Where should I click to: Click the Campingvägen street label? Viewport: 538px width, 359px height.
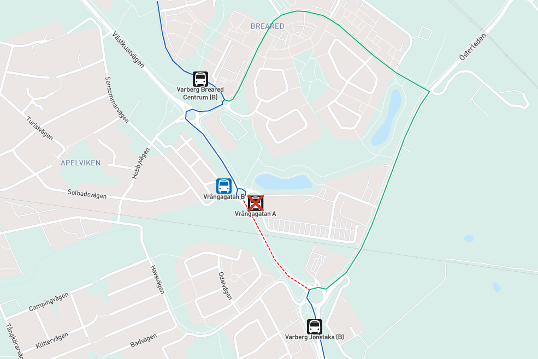tap(49, 302)
